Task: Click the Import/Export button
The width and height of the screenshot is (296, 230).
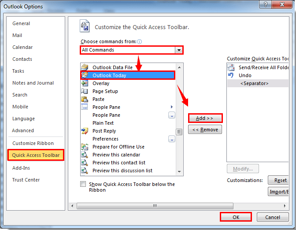Action: pyautogui.click(x=278, y=192)
